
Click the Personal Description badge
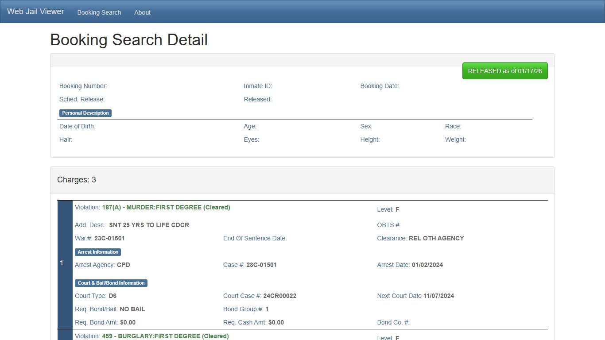(x=85, y=113)
